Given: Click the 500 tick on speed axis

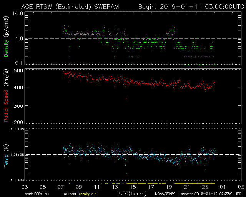Looking at the screenshot, I should [18, 71].
